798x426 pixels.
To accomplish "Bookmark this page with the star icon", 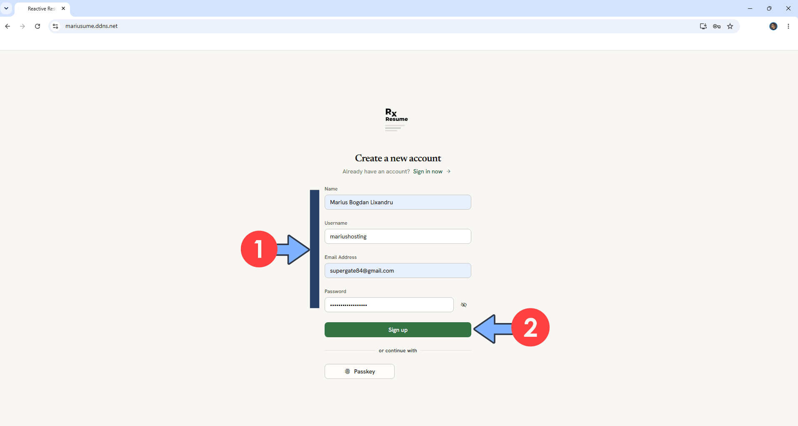I will pyautogui.click(x=730, y=26).
